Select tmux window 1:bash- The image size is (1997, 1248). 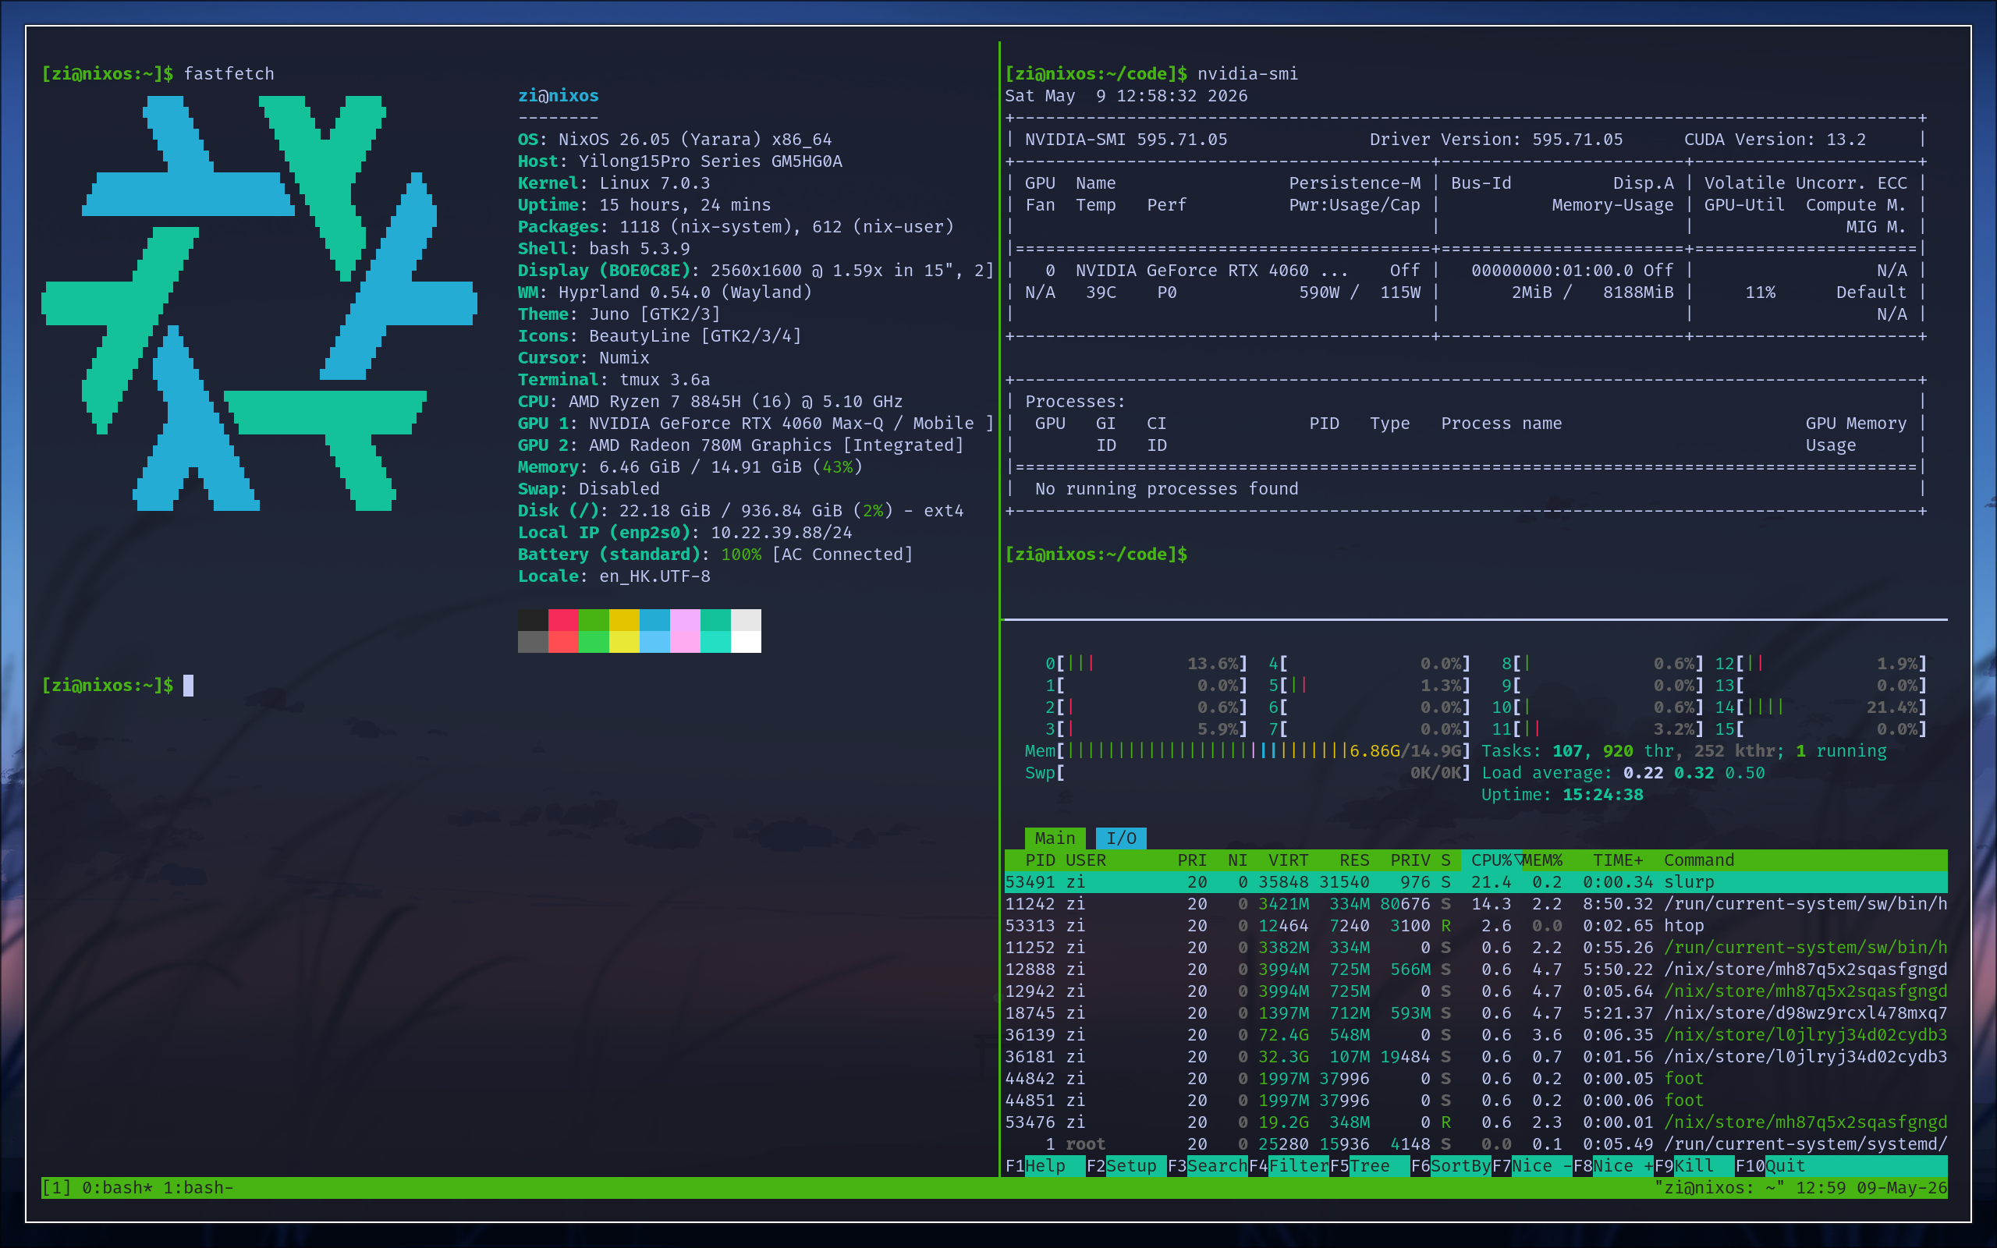198,1188
